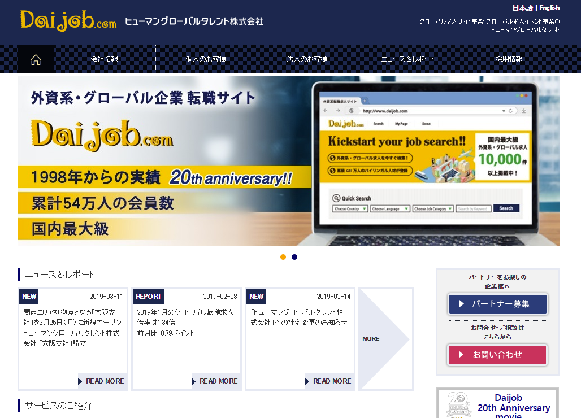Image resolution: width=581 pixels, height=418 pixels.
Task: Click the play triangle in パートナー募集 button
Action: 461,304
